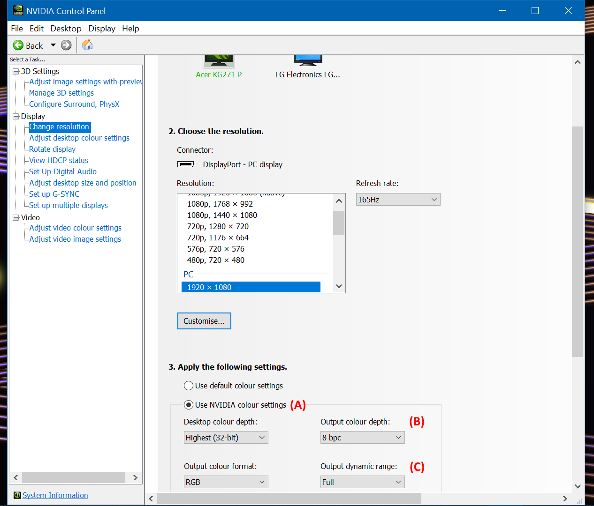Click the System Information icon

pyautogui.click(x=17, y=495)
